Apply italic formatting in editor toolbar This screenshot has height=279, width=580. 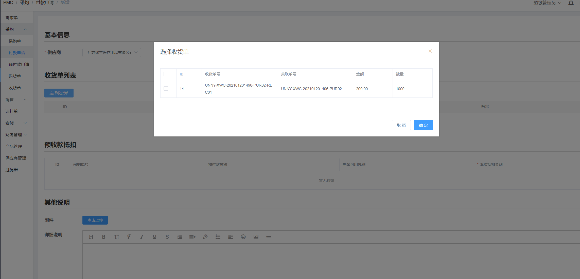(142, 237)
